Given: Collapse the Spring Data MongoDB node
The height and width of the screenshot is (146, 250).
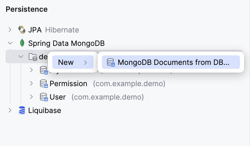Looking at the screenshot, I should point(10,43).
